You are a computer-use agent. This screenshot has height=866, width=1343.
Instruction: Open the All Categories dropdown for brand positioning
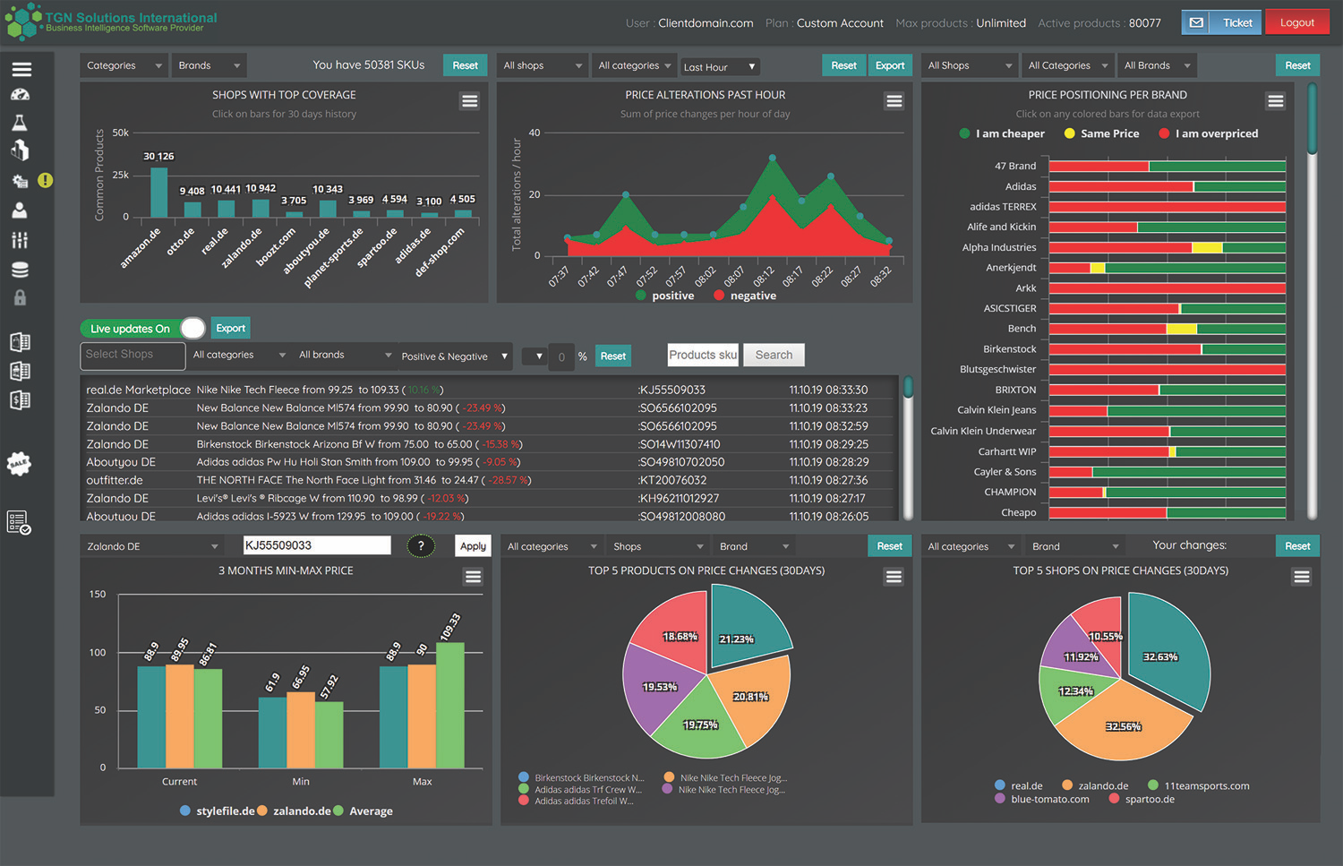(x=1067, y=65)
